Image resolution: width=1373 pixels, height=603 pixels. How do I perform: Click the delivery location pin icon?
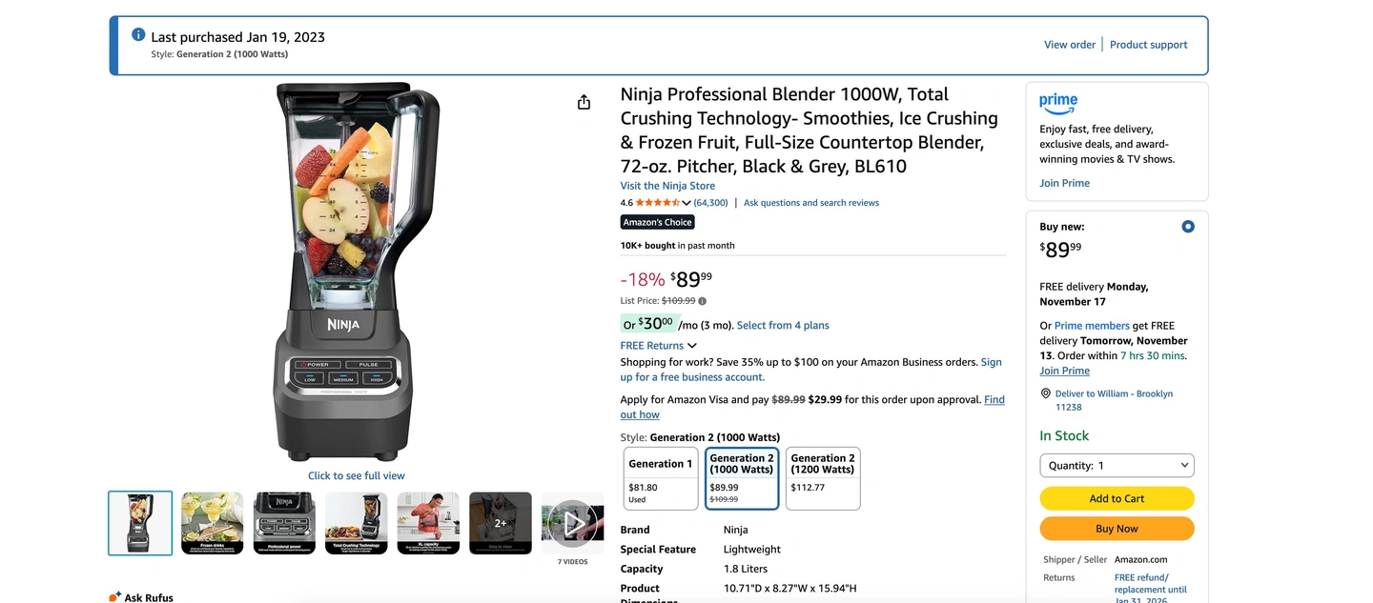point(1045,393)
